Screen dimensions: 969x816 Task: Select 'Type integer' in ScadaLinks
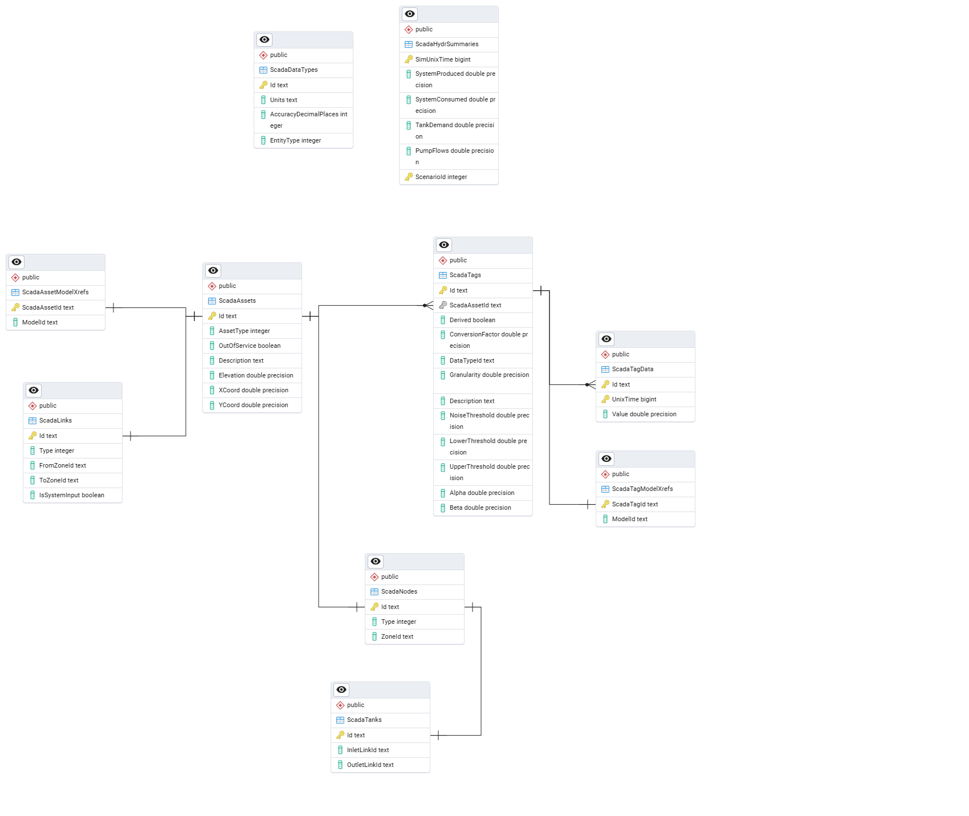(x=72, y=450)
